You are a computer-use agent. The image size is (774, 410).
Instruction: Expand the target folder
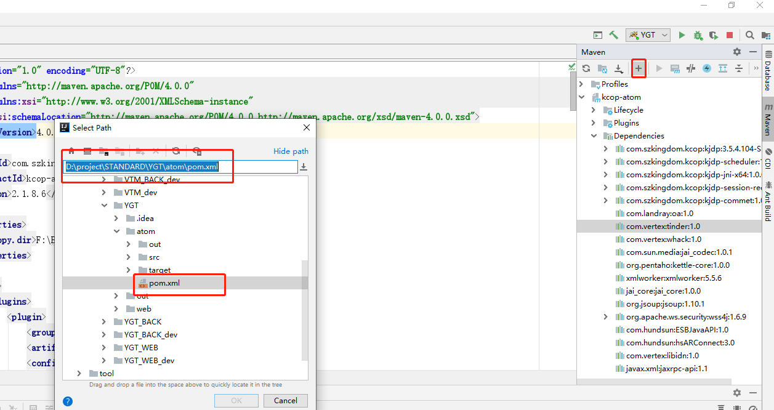pyautogui.click(x=128, y=270)
